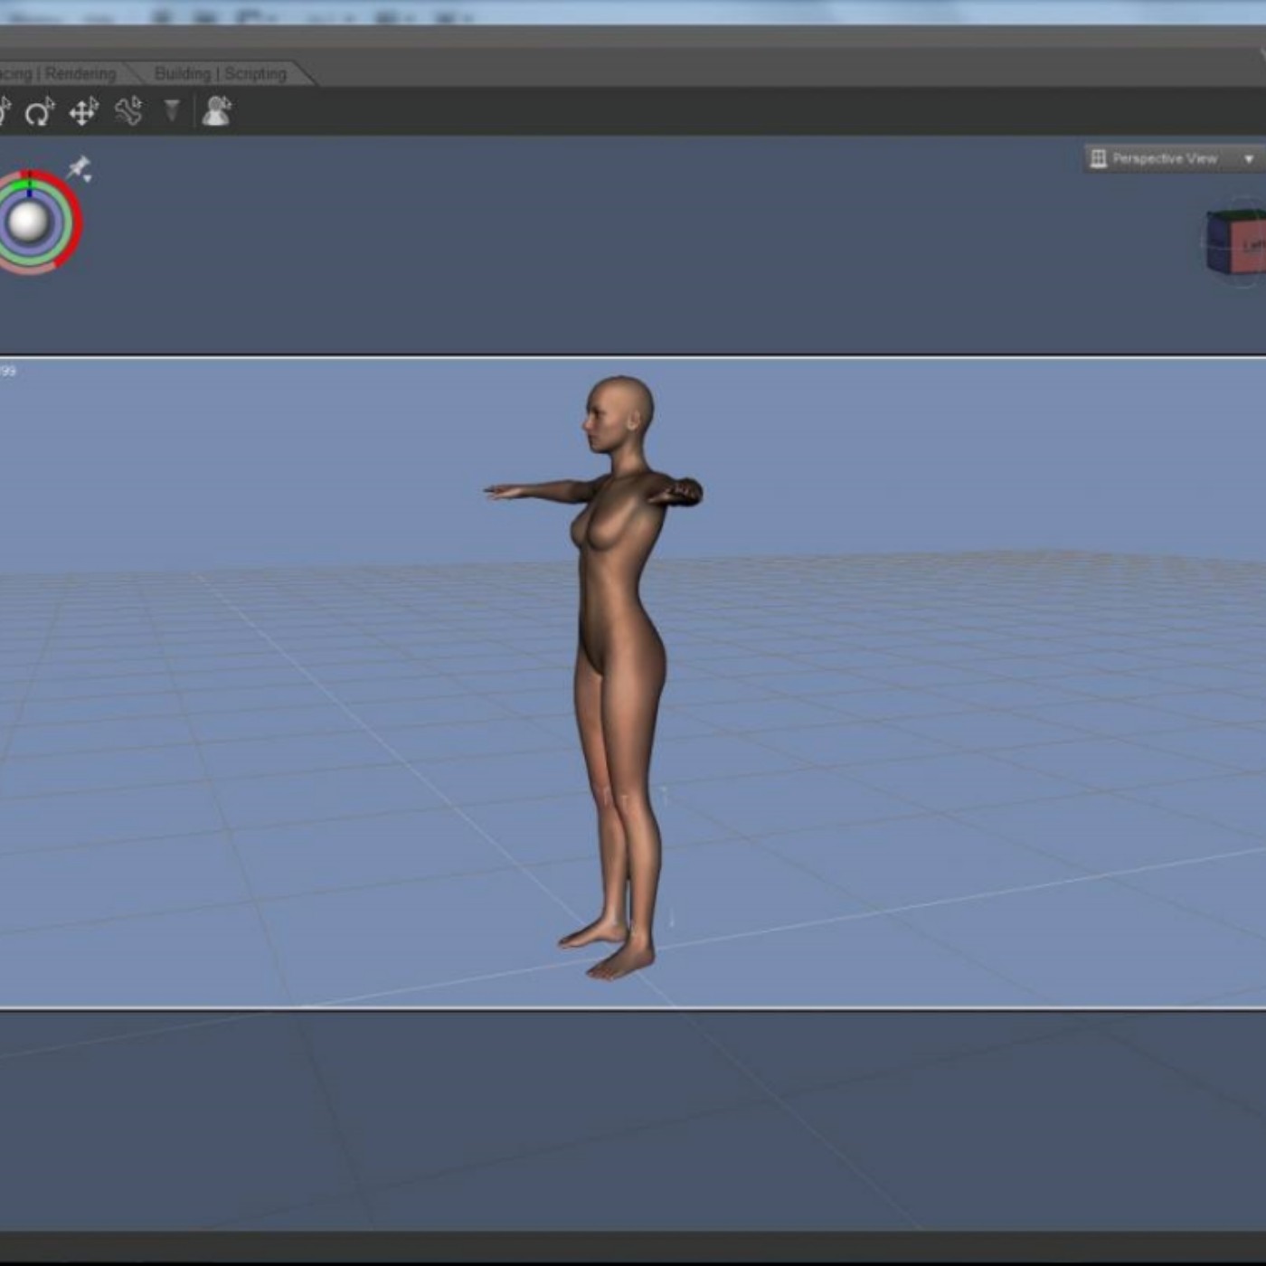Viewport: 1266px width, 1266px height.
Task: Click the view cube's red Left face
Action: 1250,246
